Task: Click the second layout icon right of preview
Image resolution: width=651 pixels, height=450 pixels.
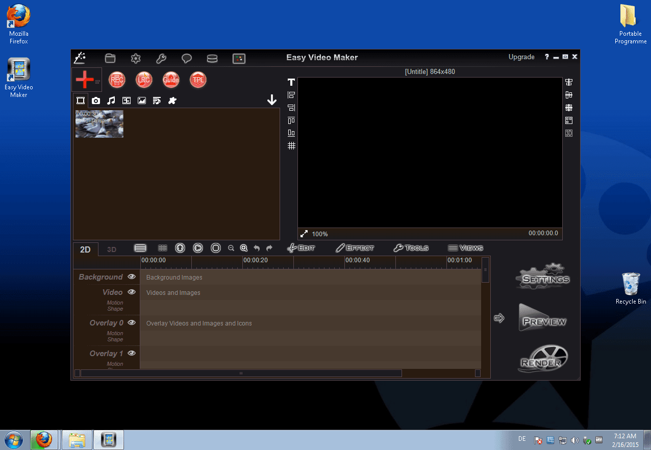Action: pyautogui.click(x=569, y=95)
